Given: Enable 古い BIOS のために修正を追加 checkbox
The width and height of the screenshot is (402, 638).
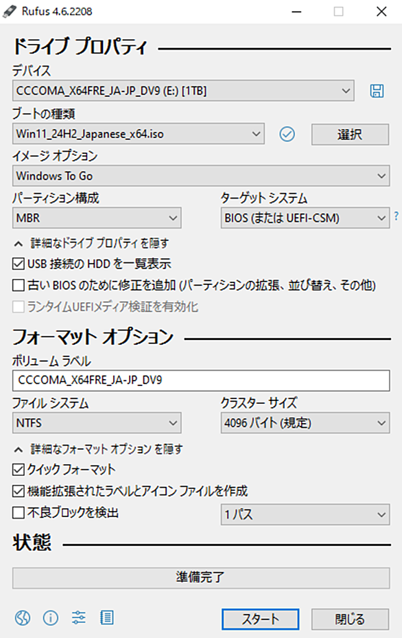Looking at the screenshot, I should [19, 285].
